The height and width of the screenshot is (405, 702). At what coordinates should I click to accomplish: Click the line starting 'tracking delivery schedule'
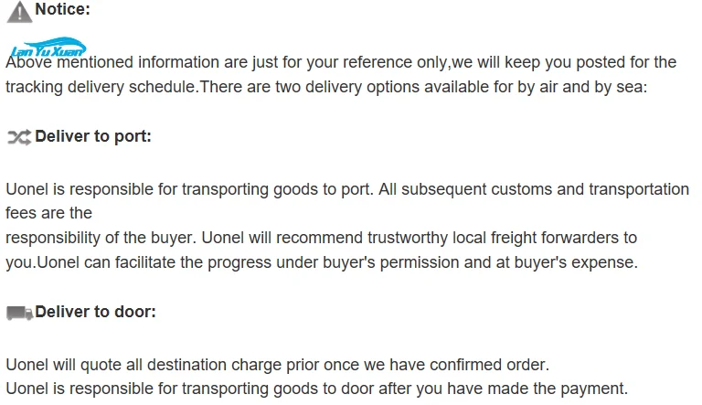point(326,87)
